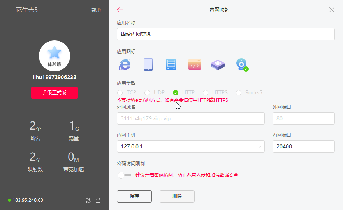This screenshot has height=210, width=343.
Task: Open the 映射数 mapping count stat
Action: tap(35, 162)
